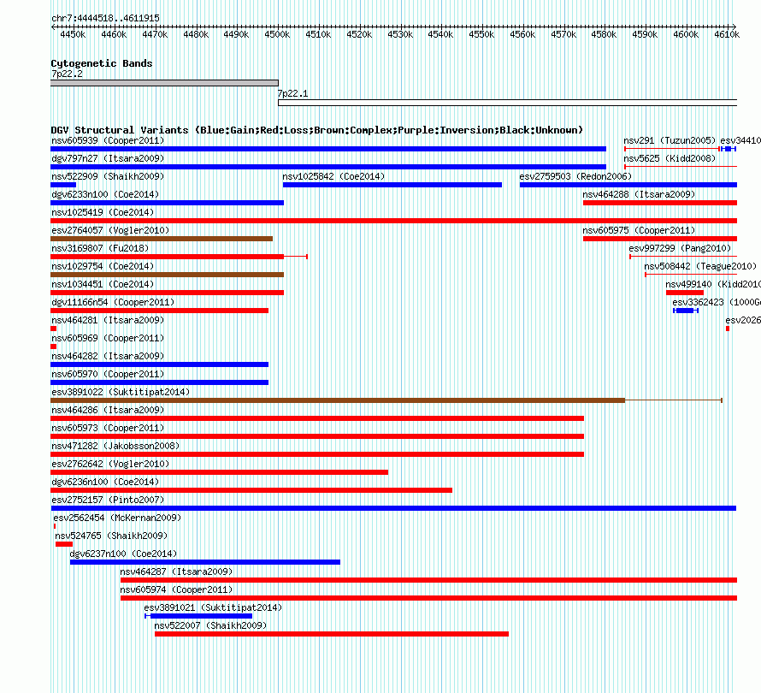Screen dimensions: 761x693
Task: Select dgv6236n100 (Coe2014) label
Action: click(105, 483)
